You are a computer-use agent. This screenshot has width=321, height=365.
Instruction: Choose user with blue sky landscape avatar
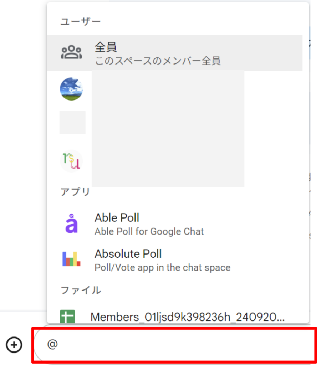click(71, 89)
